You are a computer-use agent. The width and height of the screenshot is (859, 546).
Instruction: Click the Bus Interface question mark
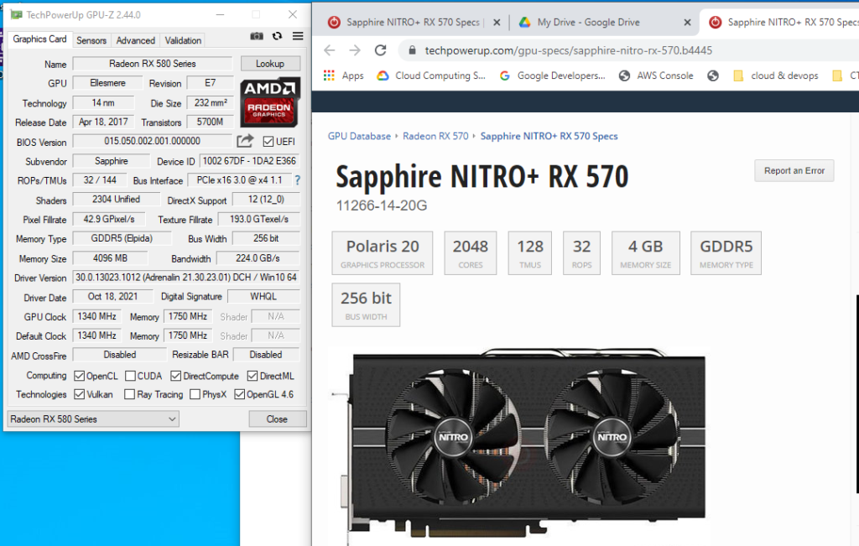pos(298,180)
